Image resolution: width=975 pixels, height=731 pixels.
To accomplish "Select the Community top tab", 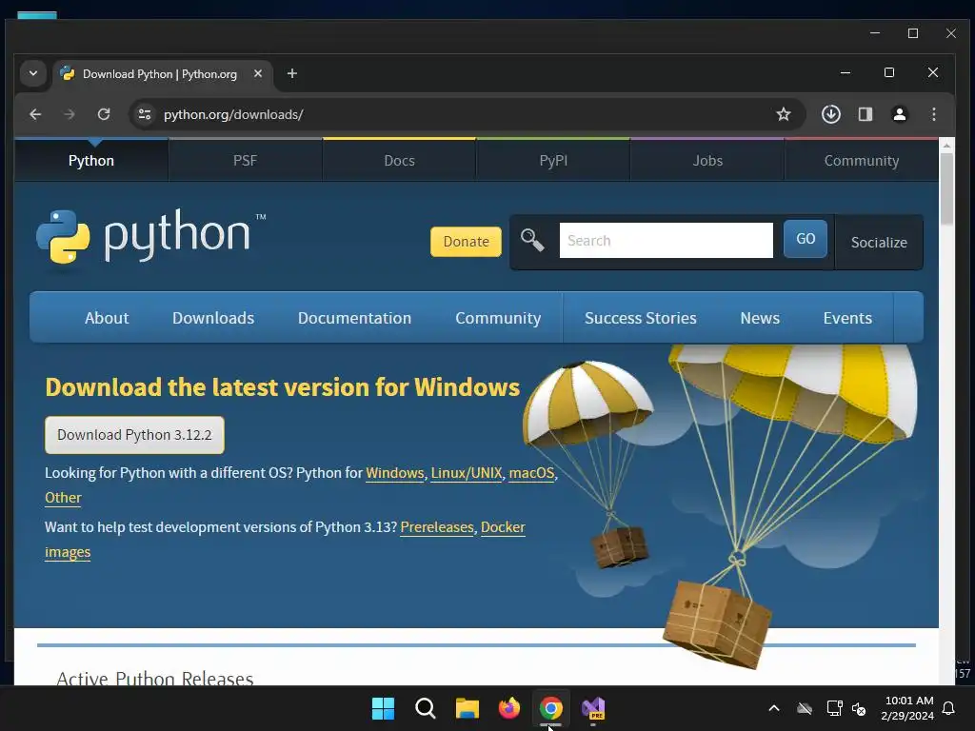I will pos(861,160).
